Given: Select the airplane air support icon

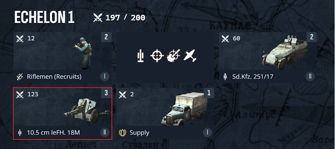Looking at the screenshot, I should 190,56.
